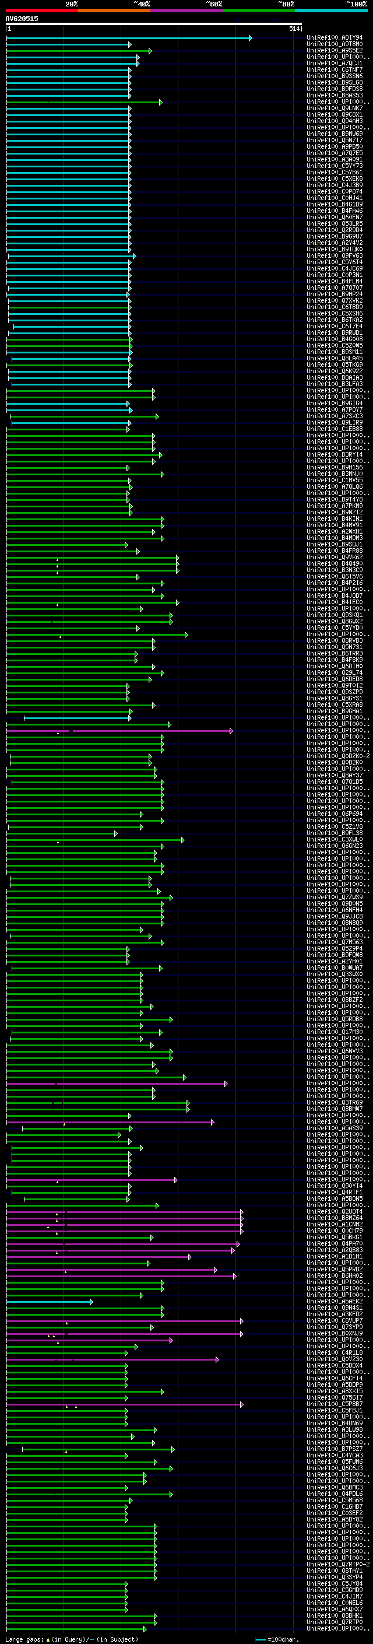Select hit UniRef100_B9FL38
The width and height of the screenshot is (373, 1644).
click(x=334, y=833)
